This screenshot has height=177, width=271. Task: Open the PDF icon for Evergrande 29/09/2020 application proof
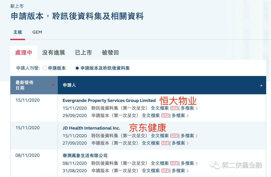pos(165,116)
